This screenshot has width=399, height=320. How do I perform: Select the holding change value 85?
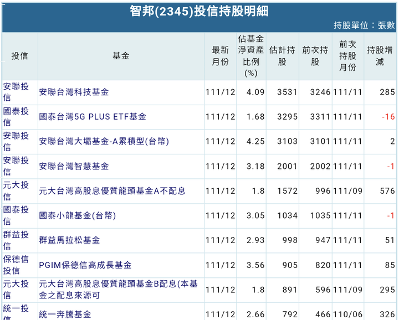point(390,265)
